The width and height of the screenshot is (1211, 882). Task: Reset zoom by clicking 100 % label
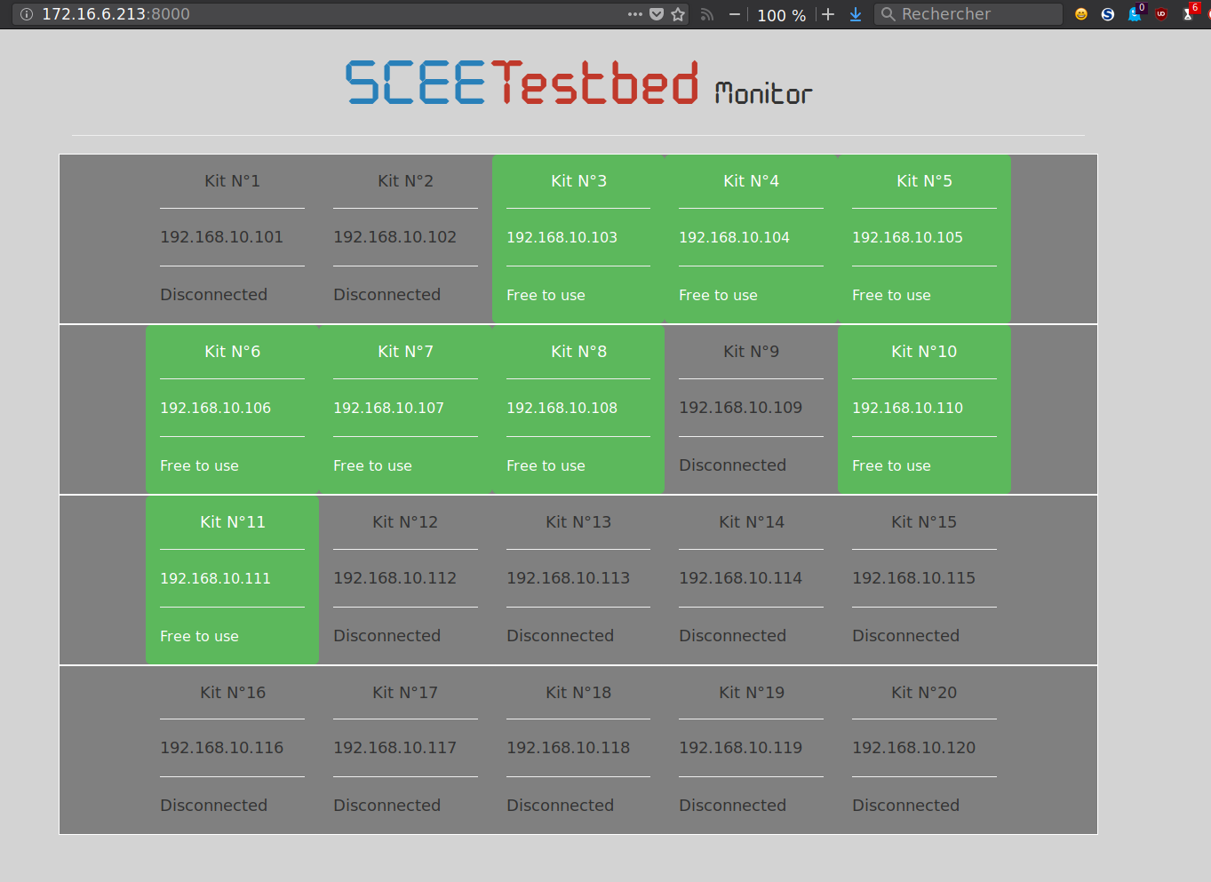781,15
